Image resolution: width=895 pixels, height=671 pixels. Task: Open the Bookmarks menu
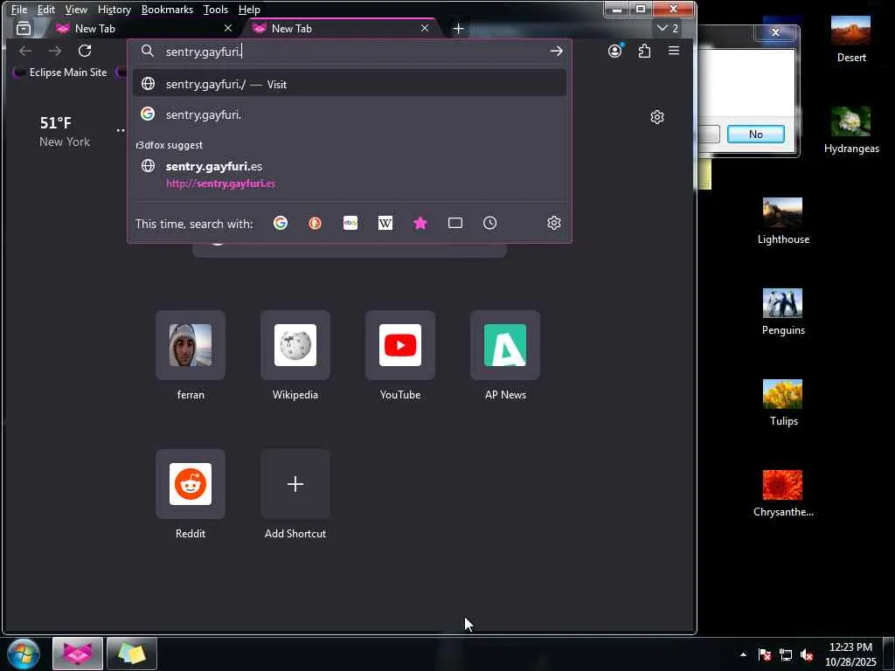coord(167,9)
